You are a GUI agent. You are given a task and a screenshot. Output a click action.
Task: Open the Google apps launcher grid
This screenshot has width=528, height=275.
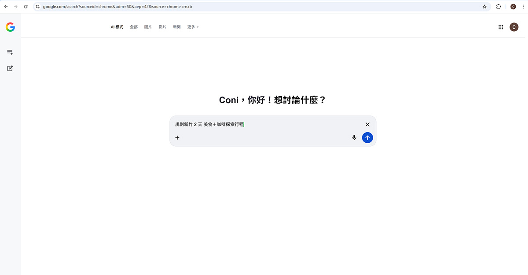click(x=500, y=27)
